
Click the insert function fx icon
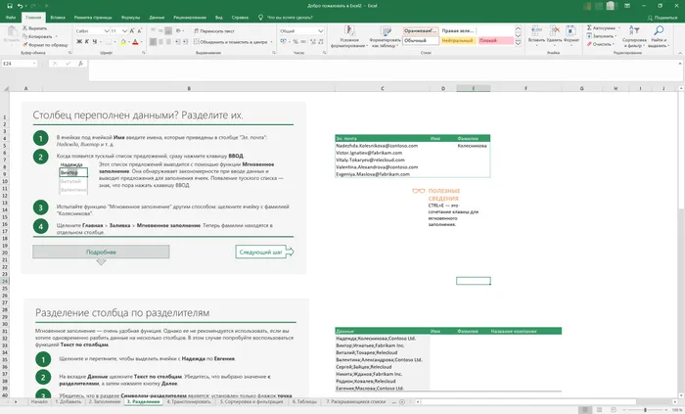coord(81,64)
